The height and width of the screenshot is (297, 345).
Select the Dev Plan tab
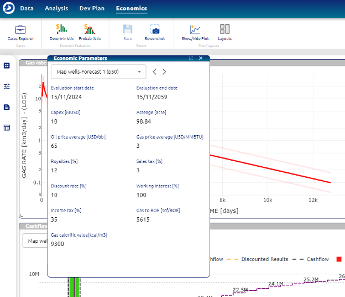pos(92,8)
